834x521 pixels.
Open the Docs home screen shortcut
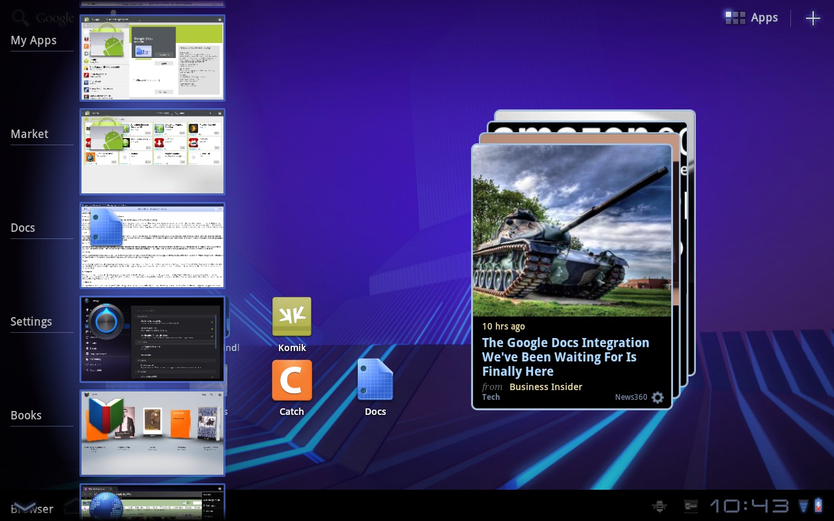point(375,387)
